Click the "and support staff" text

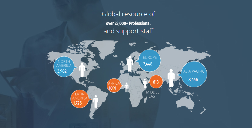(128, 31)
